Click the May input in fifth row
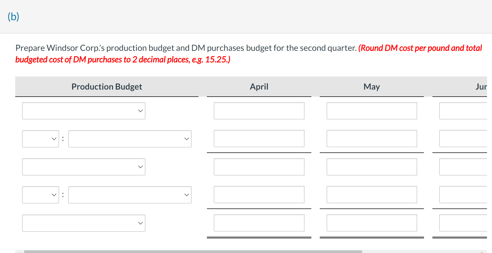 (372, 223)
